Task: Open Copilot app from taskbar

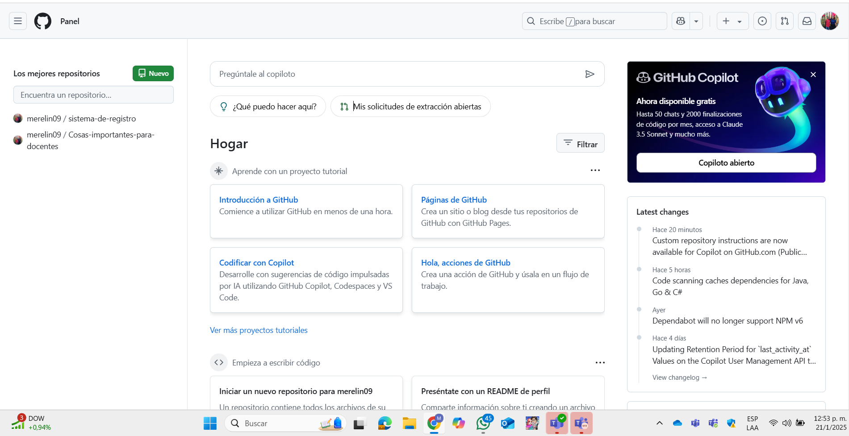Action: (458, 423)
